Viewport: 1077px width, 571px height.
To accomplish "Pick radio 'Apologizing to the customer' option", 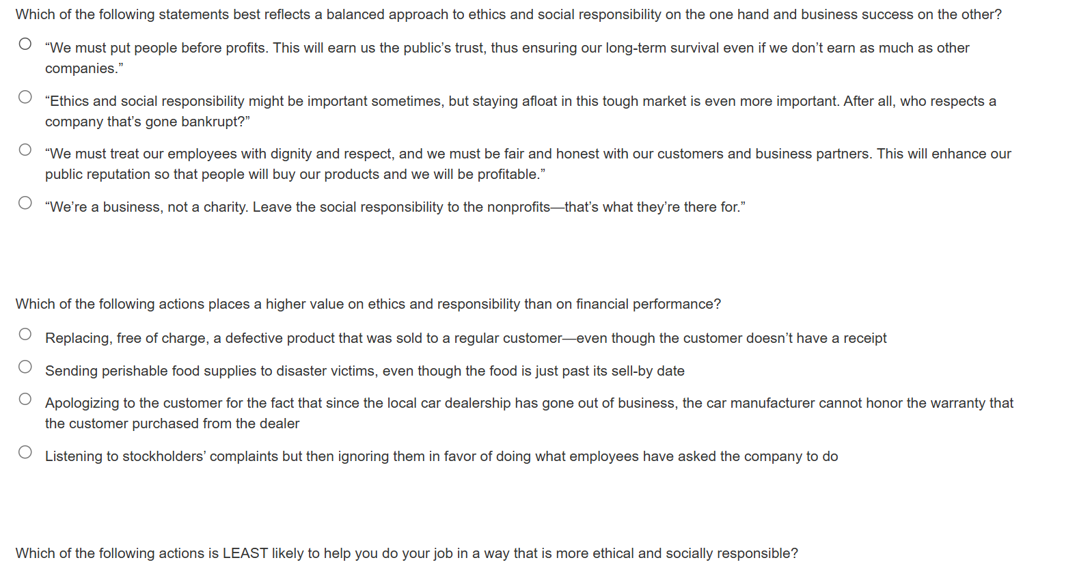I will [x=25, y=399].
